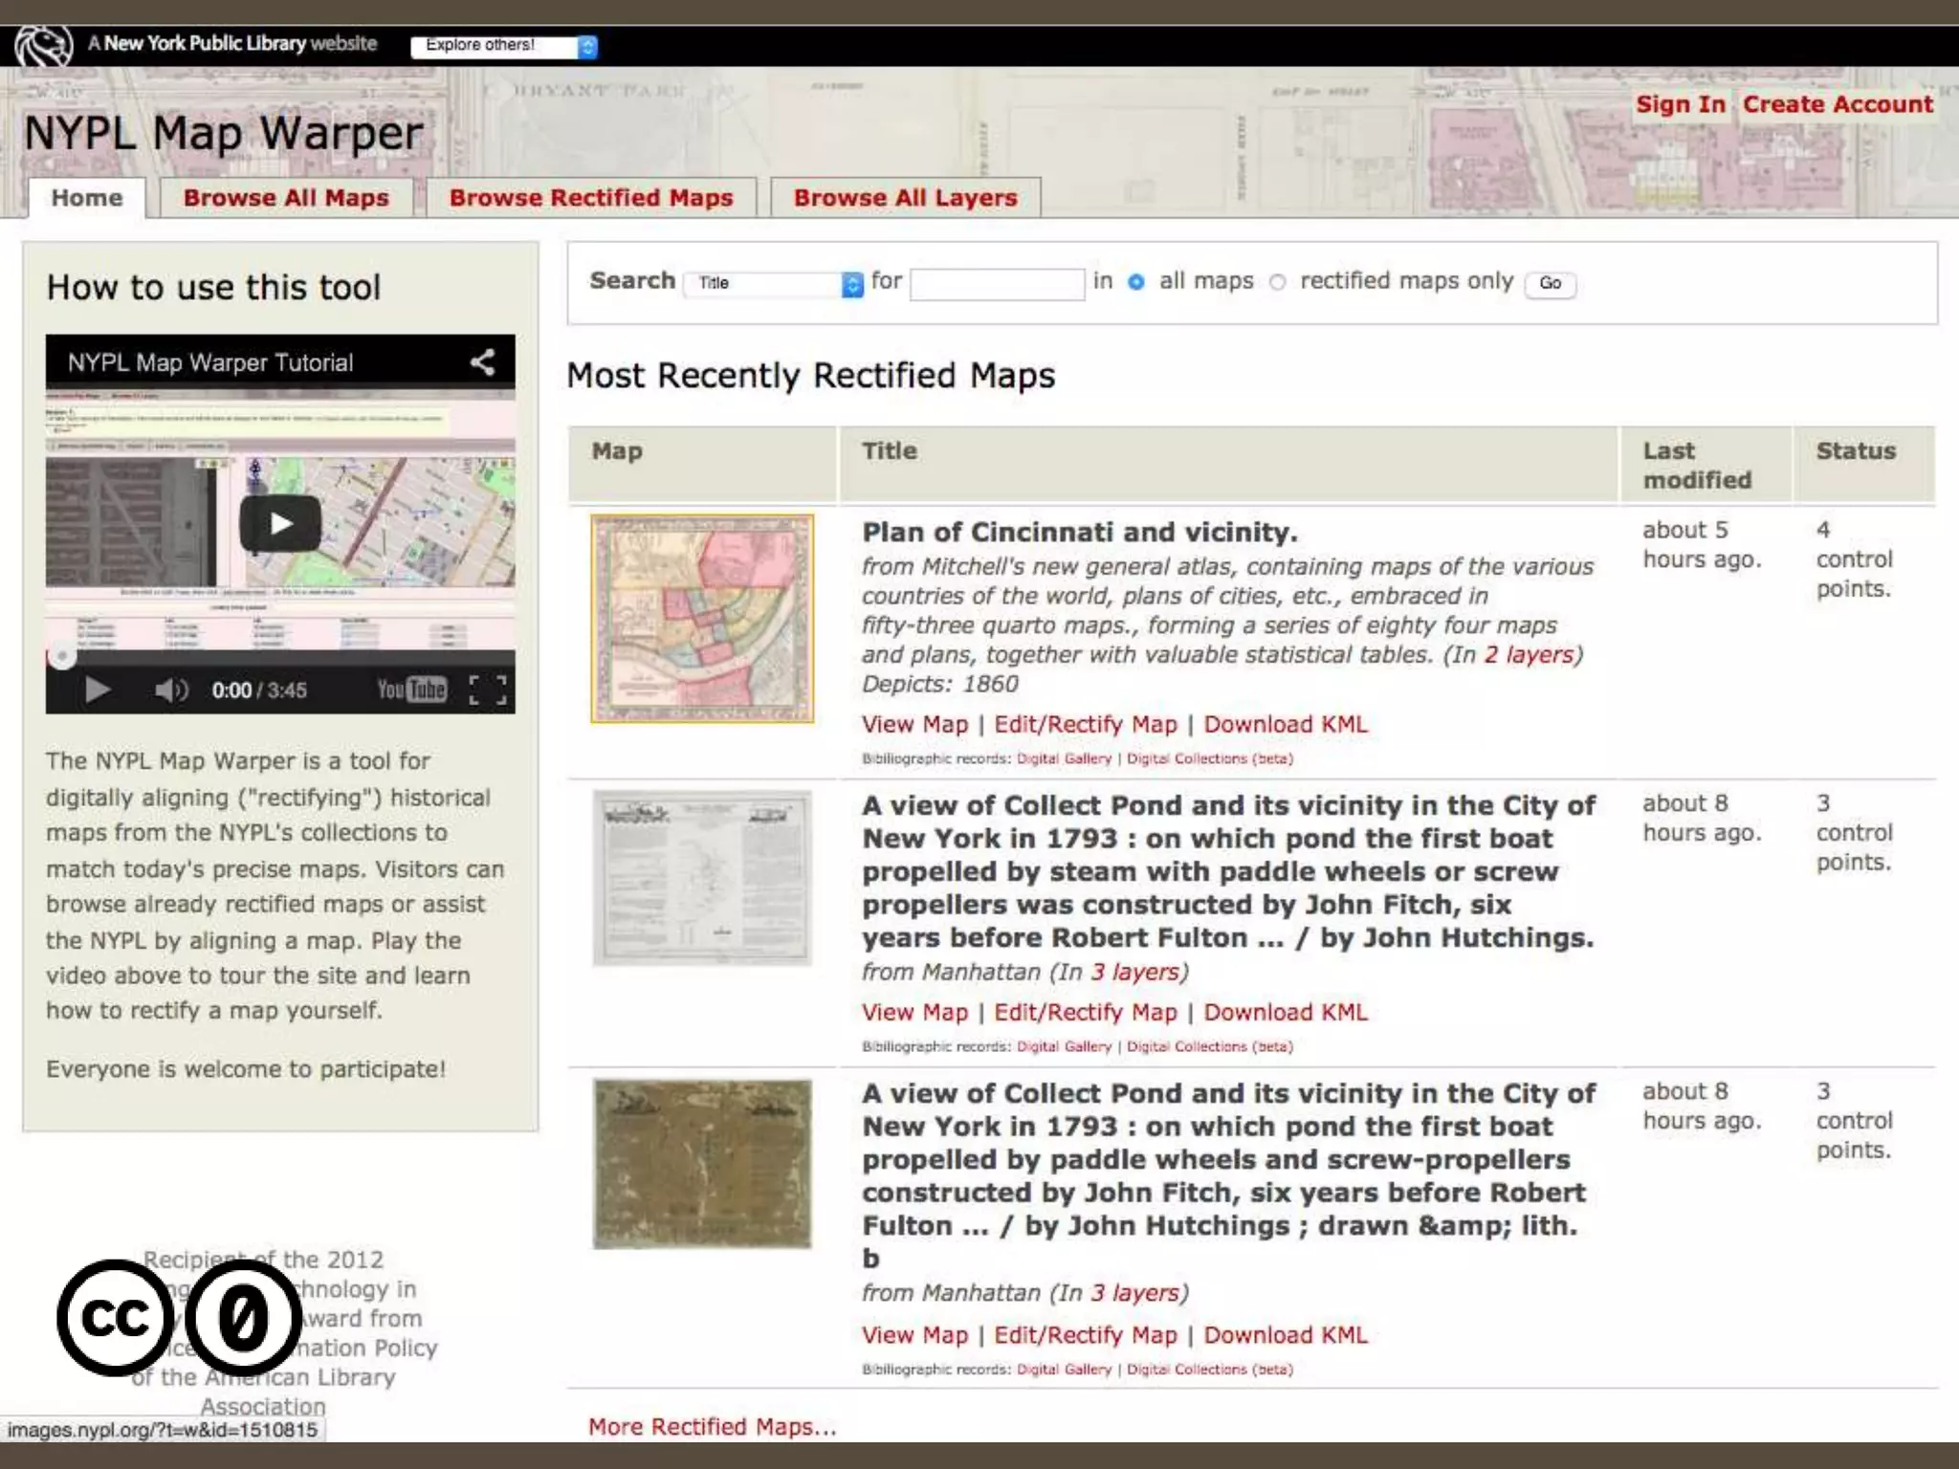Click the share icon on tutorial video
The width and height of the screenshot is (1959, 1469).
pyautogui.click(x=482, y=362)
